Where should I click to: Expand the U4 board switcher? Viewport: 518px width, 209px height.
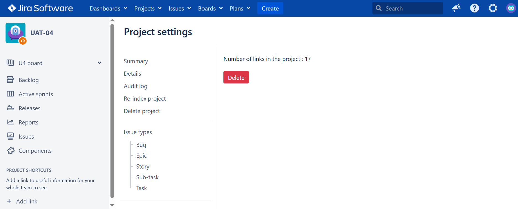tap(99, 63)
